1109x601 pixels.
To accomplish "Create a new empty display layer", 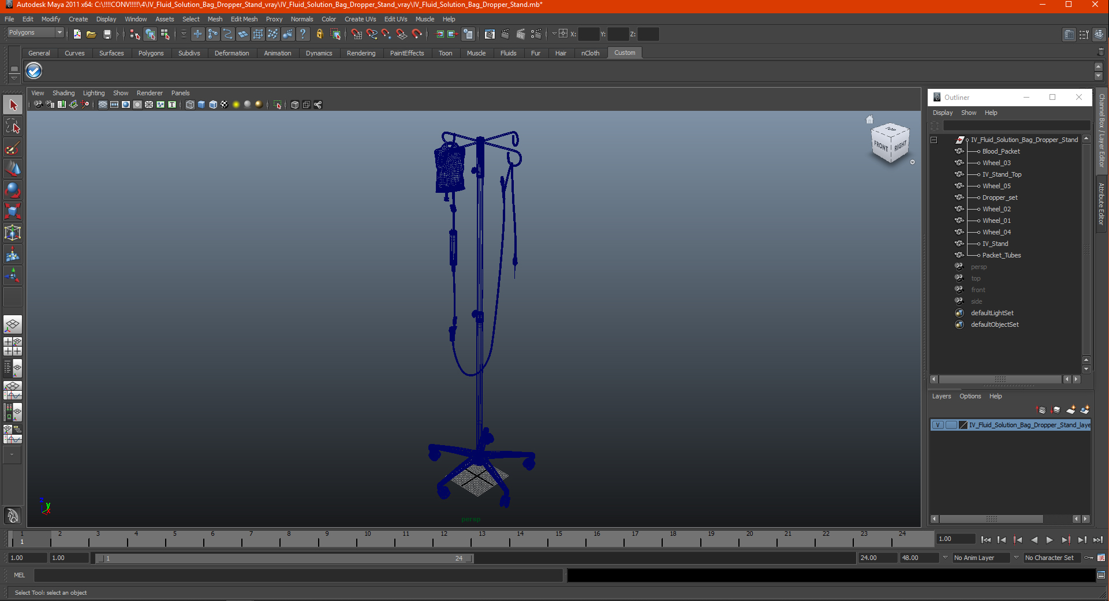I will [1071, 410].
